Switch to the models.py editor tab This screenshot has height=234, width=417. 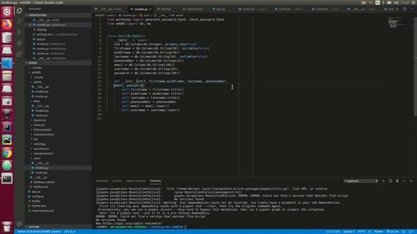tap(141, 9)
